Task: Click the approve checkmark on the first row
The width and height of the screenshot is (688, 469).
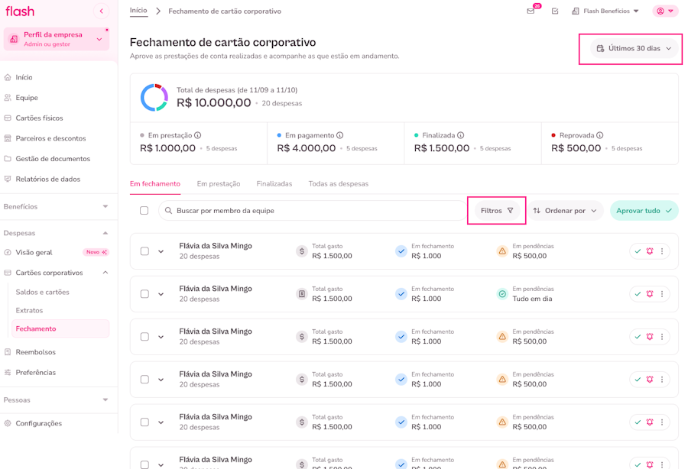Action: coord(638,251)
